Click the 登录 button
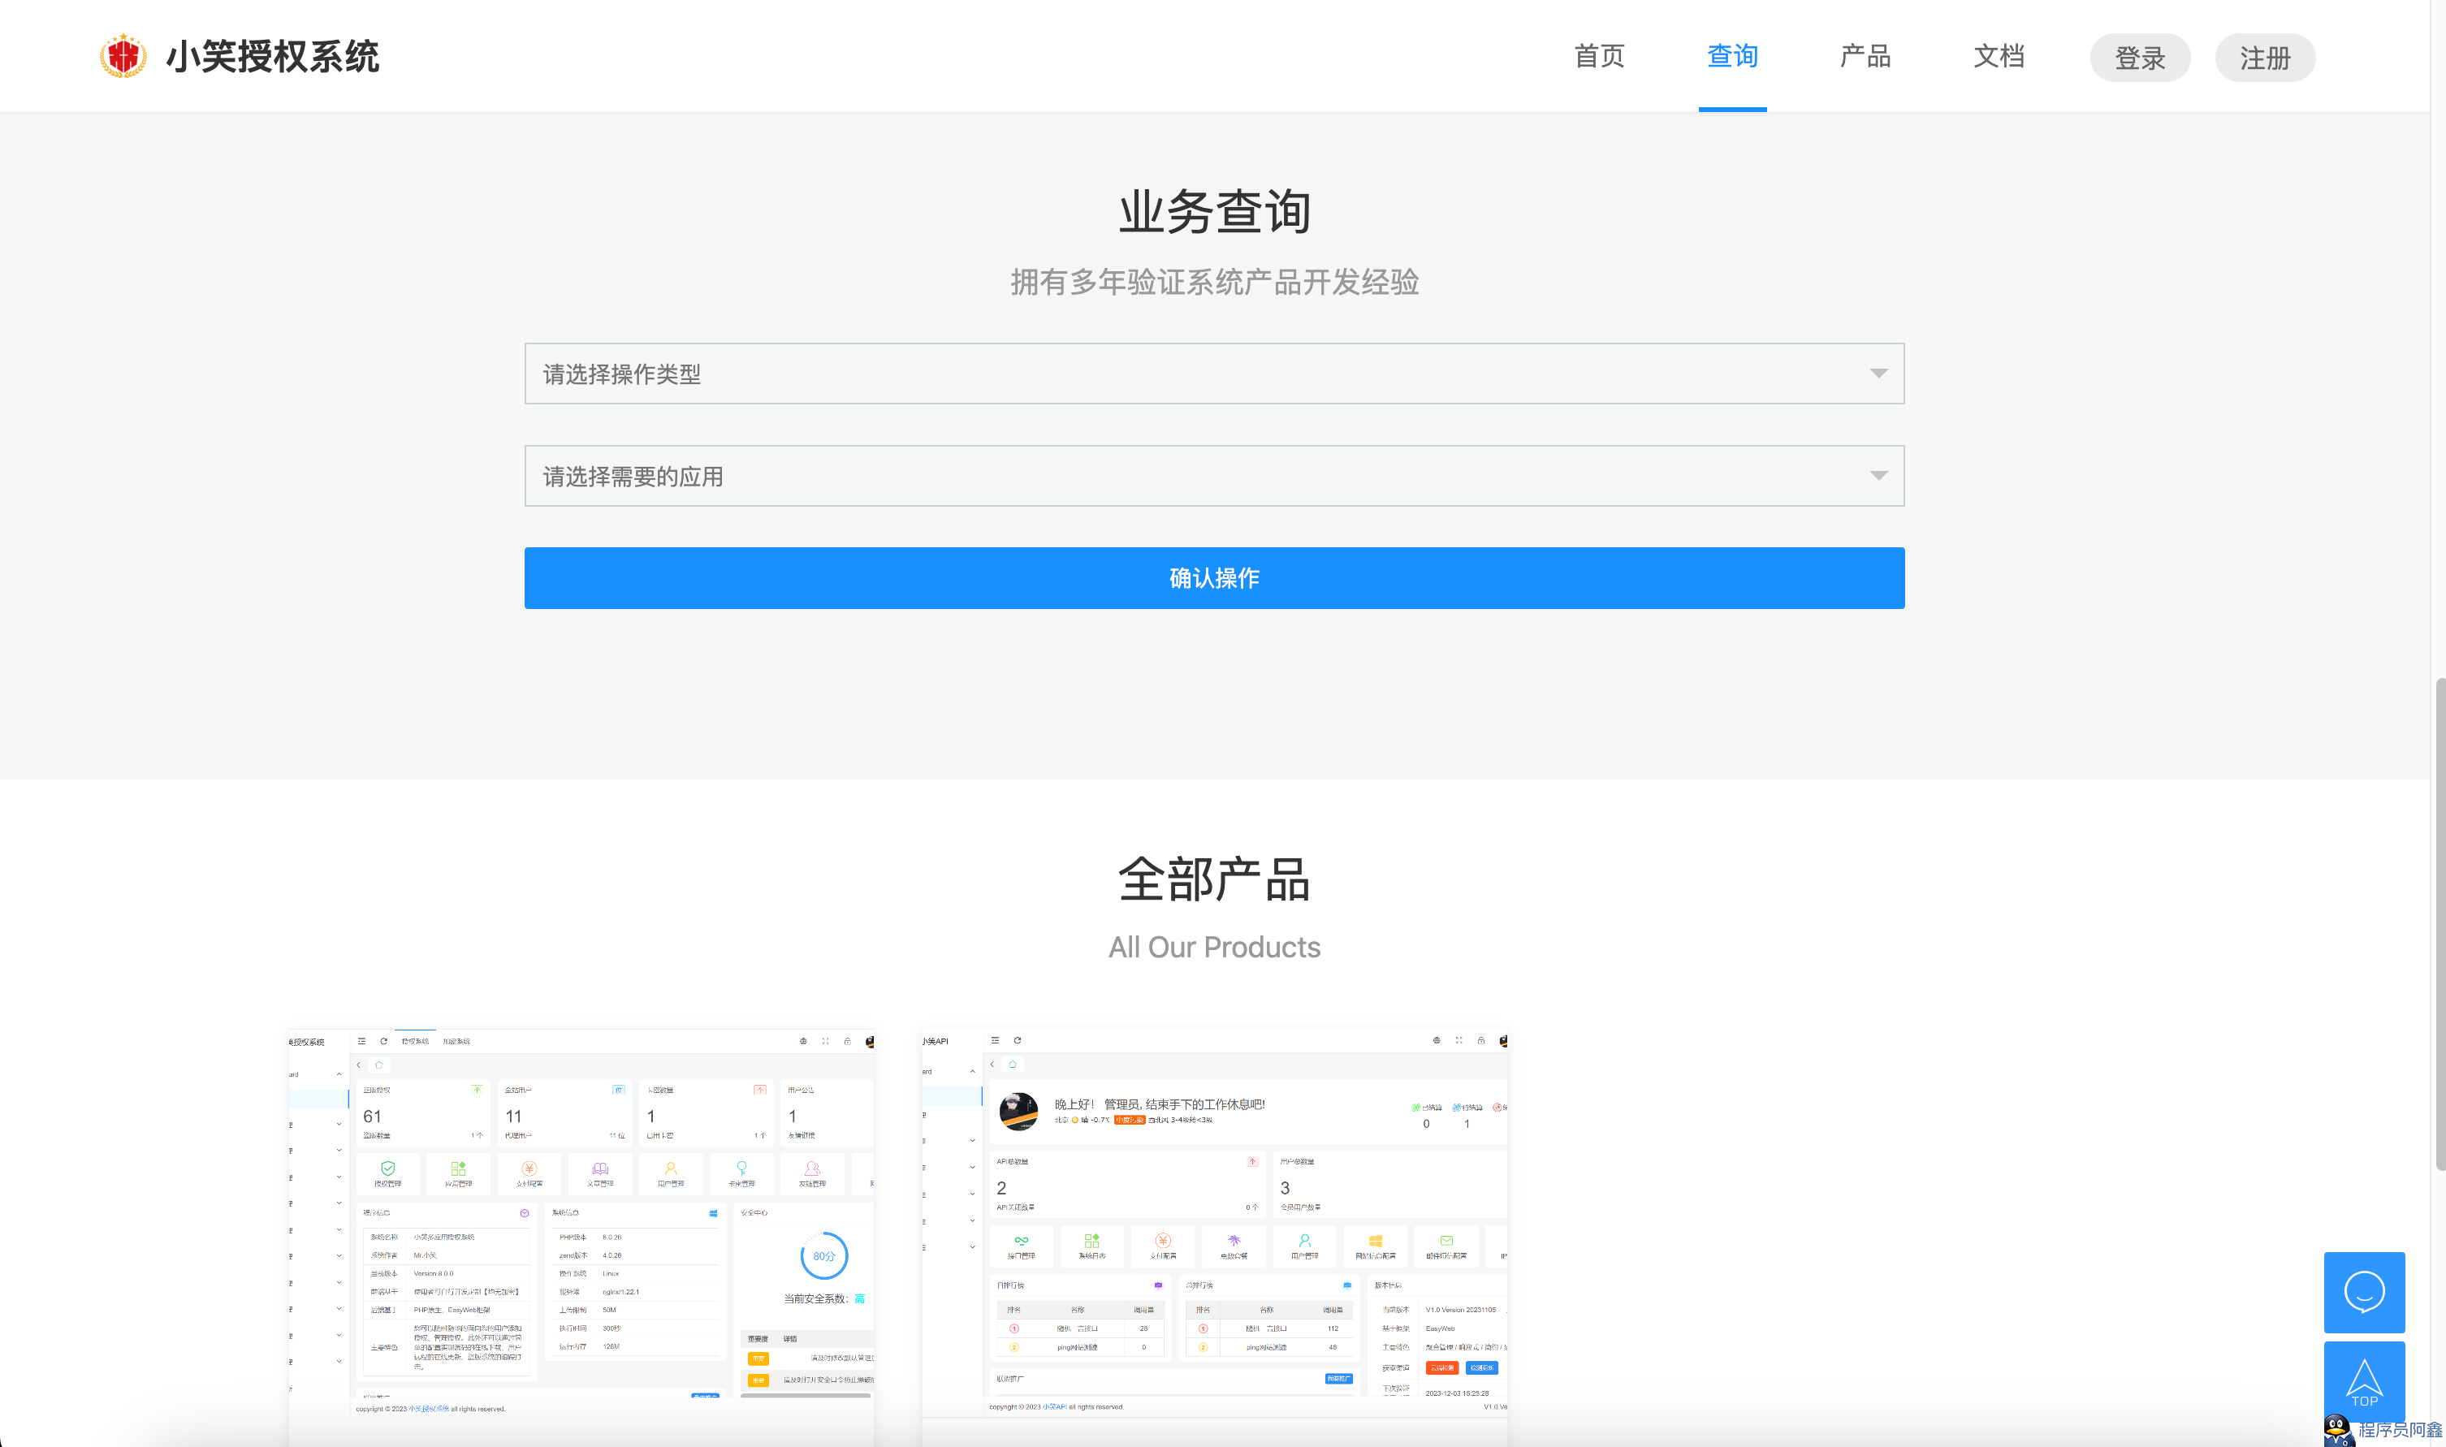Image resolution: width=2446 pixels, height=1447 pixels. [x=2140, y=58]
